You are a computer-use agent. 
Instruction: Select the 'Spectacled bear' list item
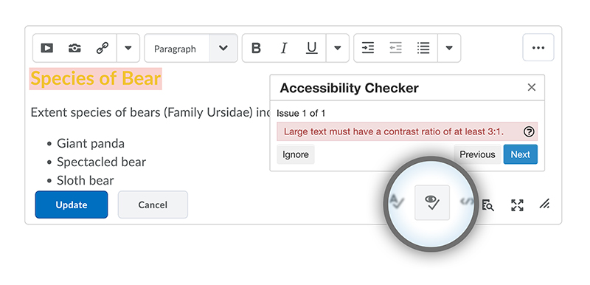pyautogui.click(x=101, y=162)
